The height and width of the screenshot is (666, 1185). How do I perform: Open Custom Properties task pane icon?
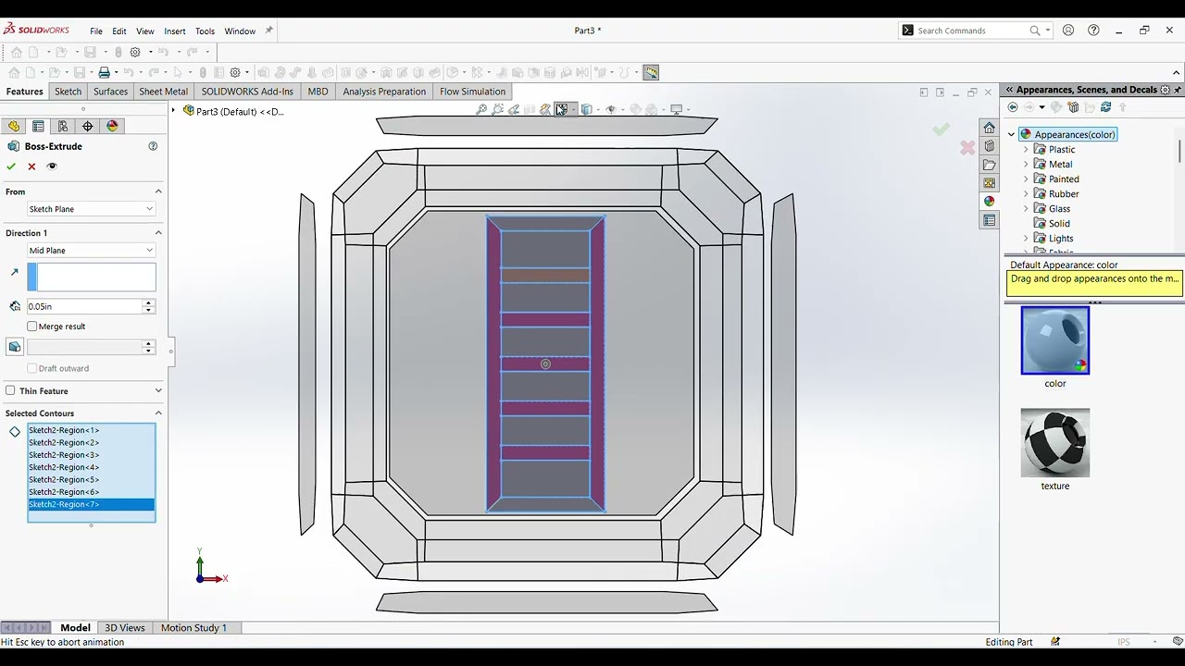click(x=989, y=220)
